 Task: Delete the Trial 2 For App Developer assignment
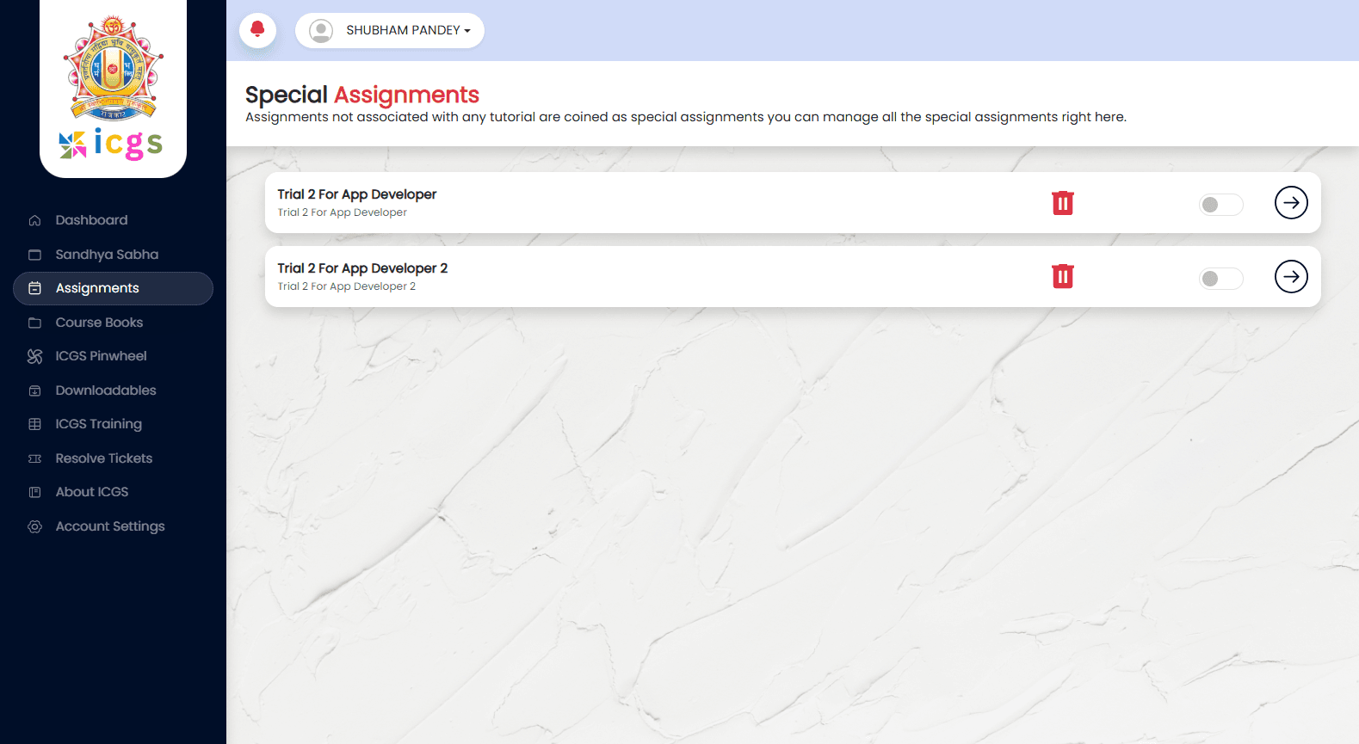click(1063, 203)
